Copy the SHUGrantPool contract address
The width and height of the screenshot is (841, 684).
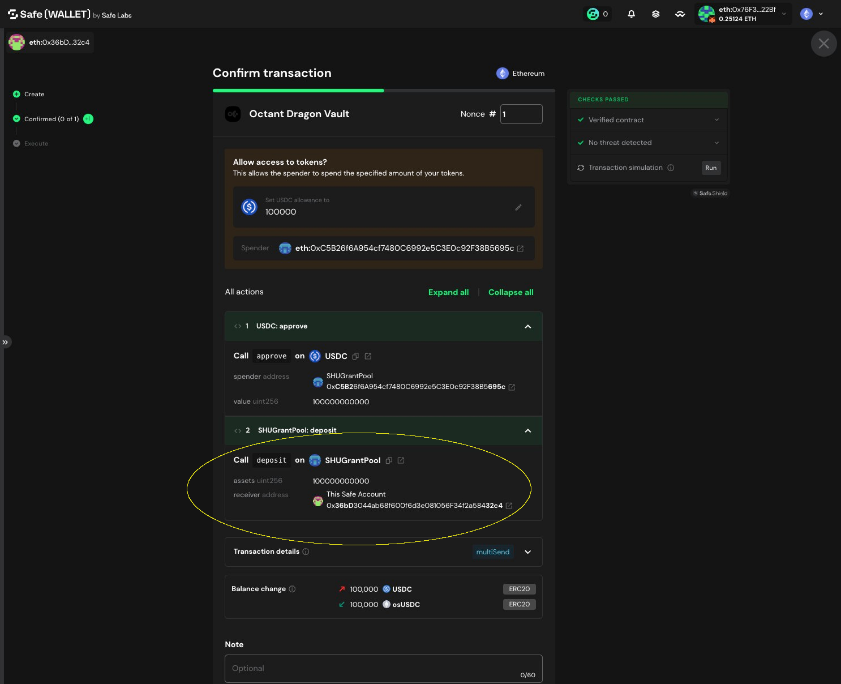(x=389, y=460)
